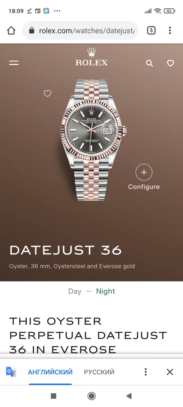Open the Rolex hamburger menu
Viewport: 183px width, 407px height.
[x=14, y=63]
